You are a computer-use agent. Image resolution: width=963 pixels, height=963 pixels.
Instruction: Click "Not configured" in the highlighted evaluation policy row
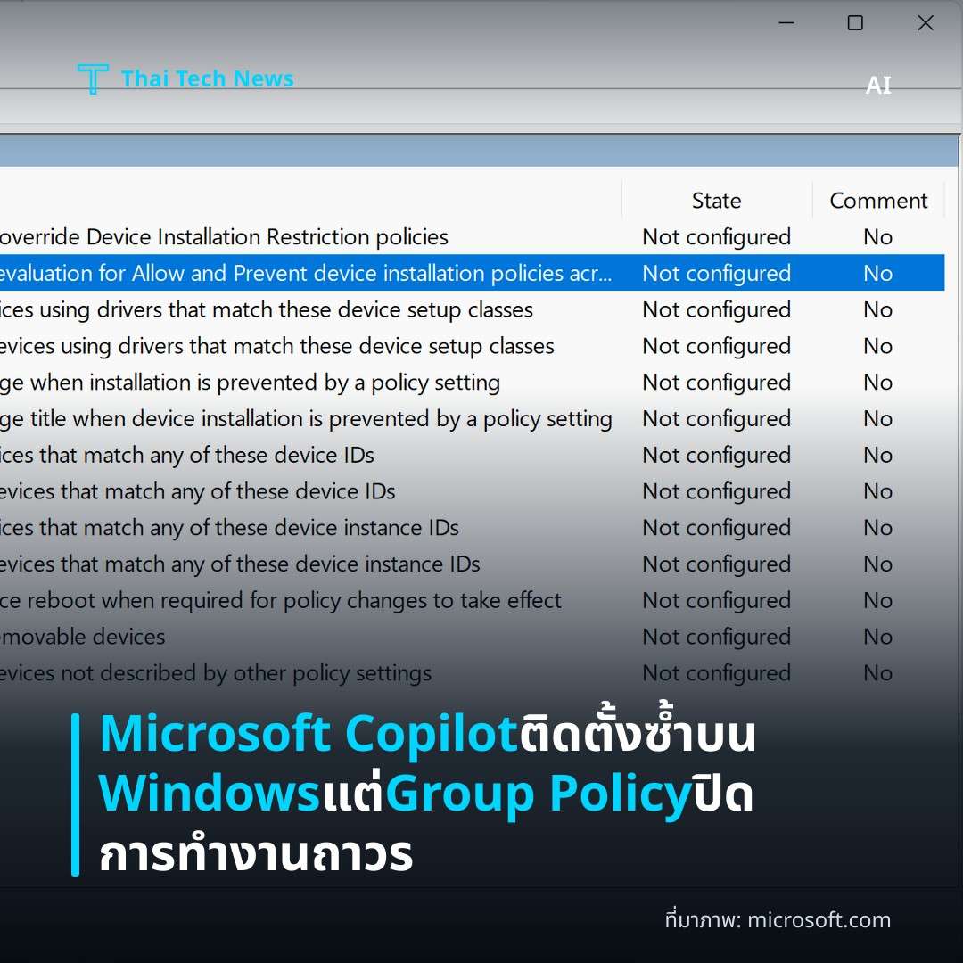click(x=716, y=274)
